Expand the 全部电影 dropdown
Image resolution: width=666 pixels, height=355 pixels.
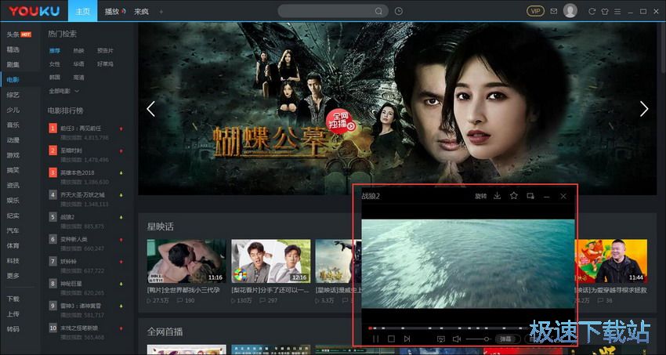coord(63,91)
